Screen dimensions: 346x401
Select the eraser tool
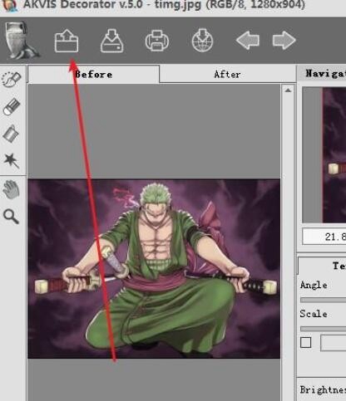point(12,106)
